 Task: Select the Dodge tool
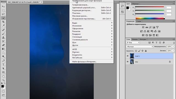[3, 57]
